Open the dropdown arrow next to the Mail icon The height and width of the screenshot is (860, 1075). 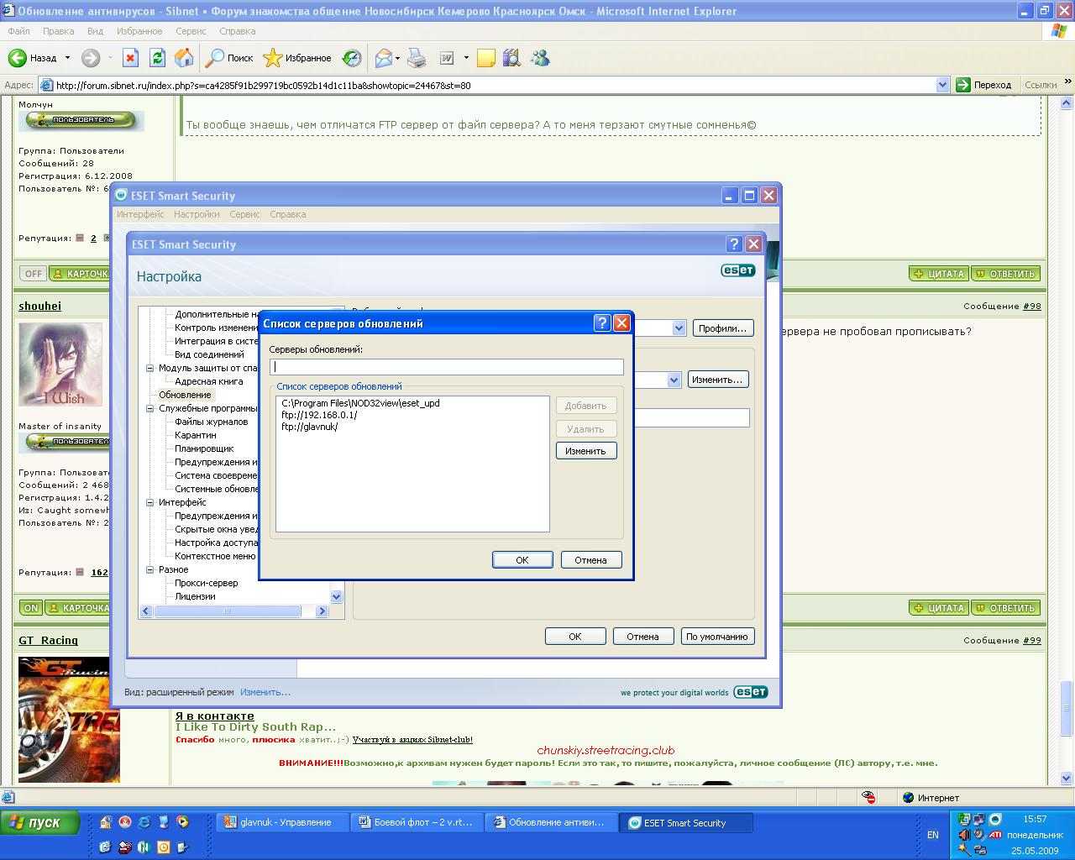397,58
